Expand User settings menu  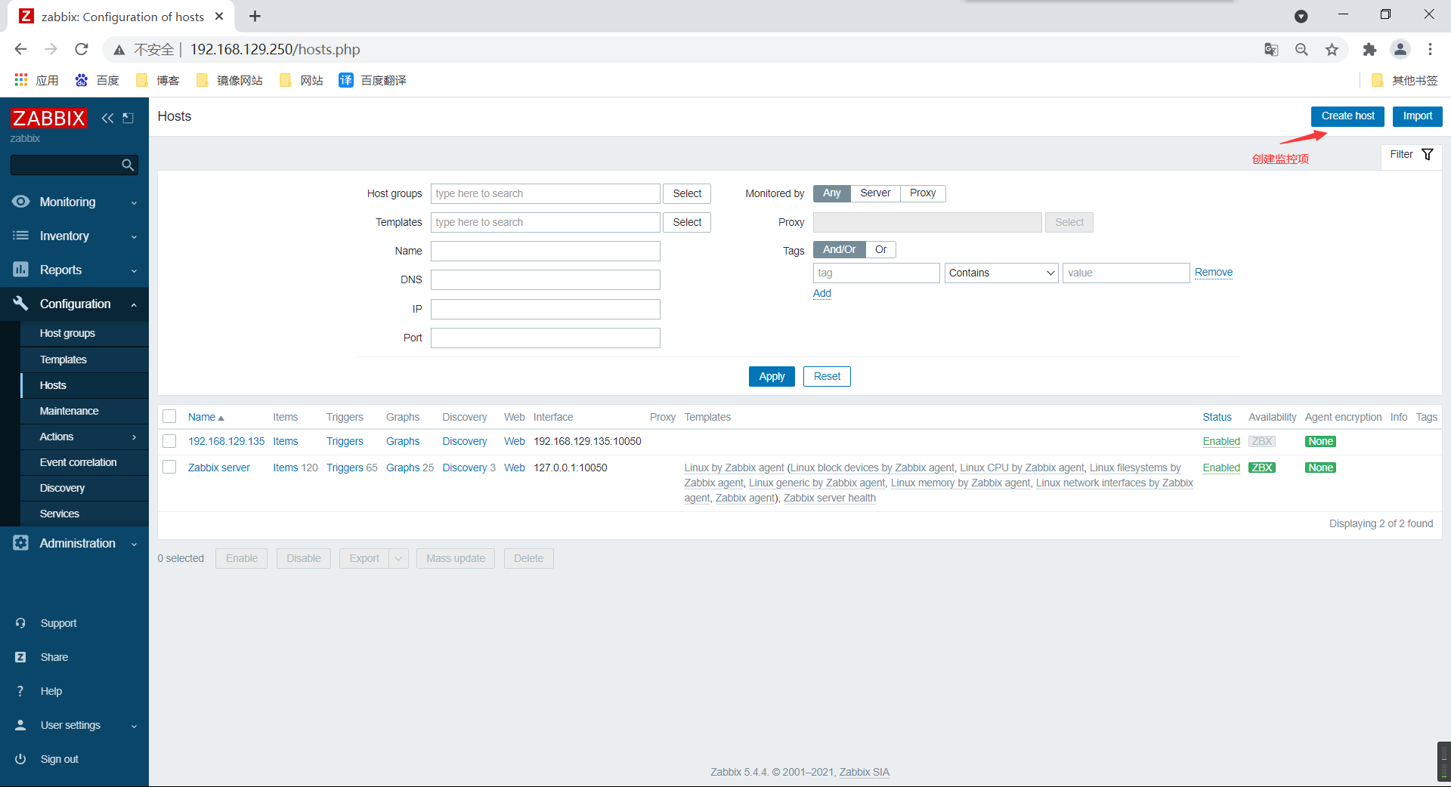(134, 726)
